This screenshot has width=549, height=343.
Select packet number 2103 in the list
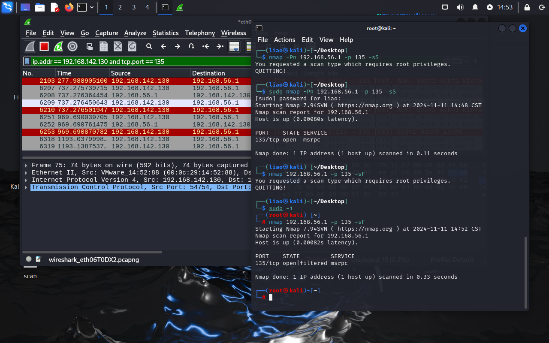pos(136,81)
